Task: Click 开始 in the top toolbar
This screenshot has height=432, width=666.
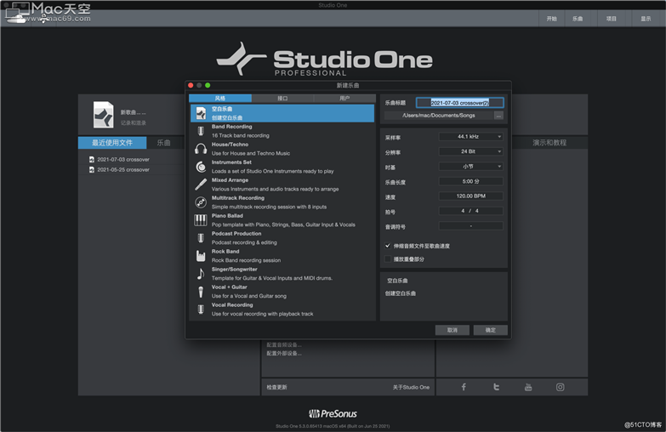Action: pos(552,19)
